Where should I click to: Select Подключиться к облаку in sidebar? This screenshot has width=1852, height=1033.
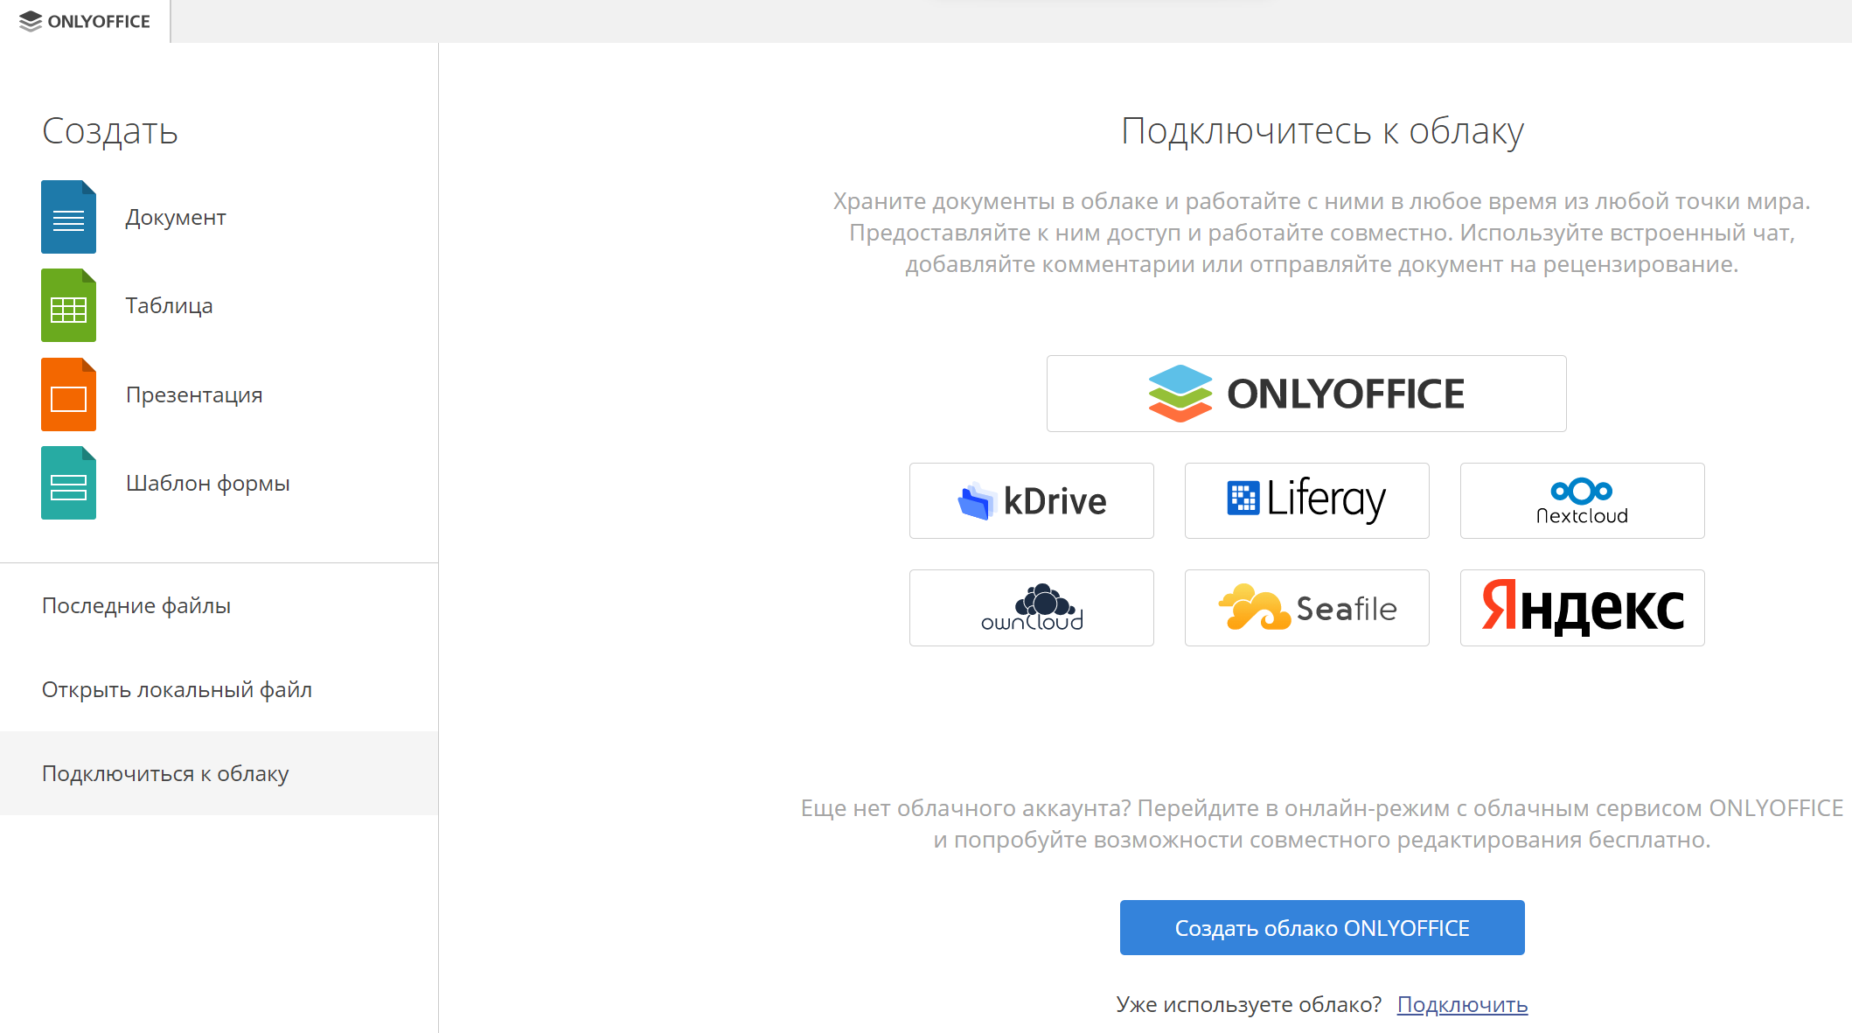(x=219, y=773)
